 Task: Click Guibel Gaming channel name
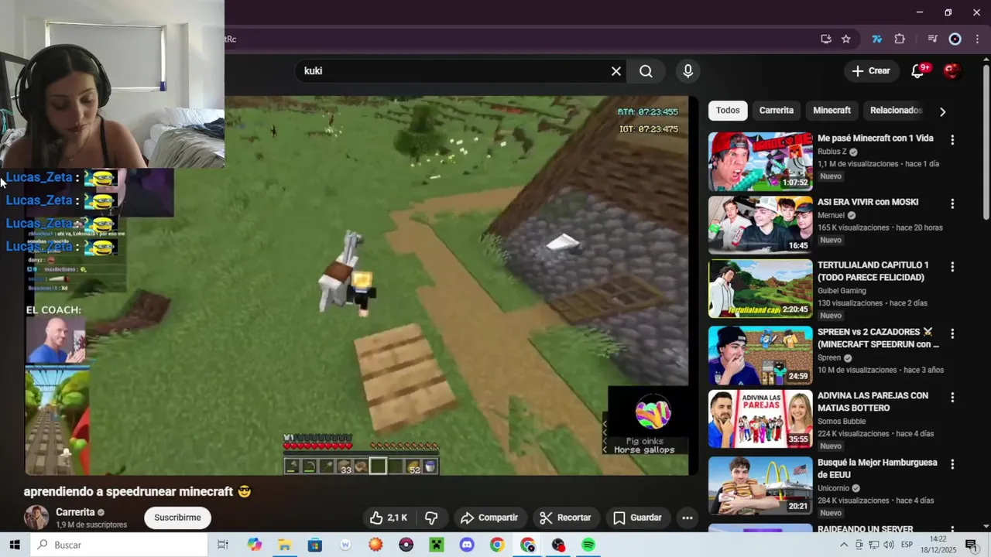click(842, 291)
